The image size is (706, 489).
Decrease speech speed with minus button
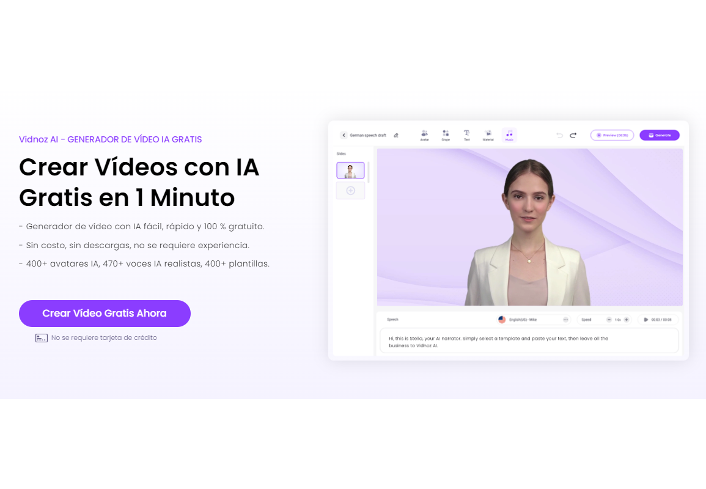609,320
